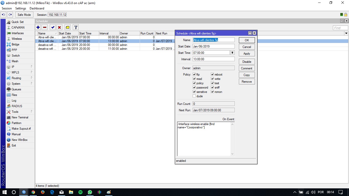349x196 pixels.
Task: Expand the Tools submenu
Action: (x=20, y=112)
